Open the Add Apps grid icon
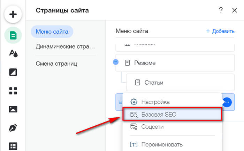The width and height of the screenshot is (244, 151). pyautogui.click(x=13, y=91)
